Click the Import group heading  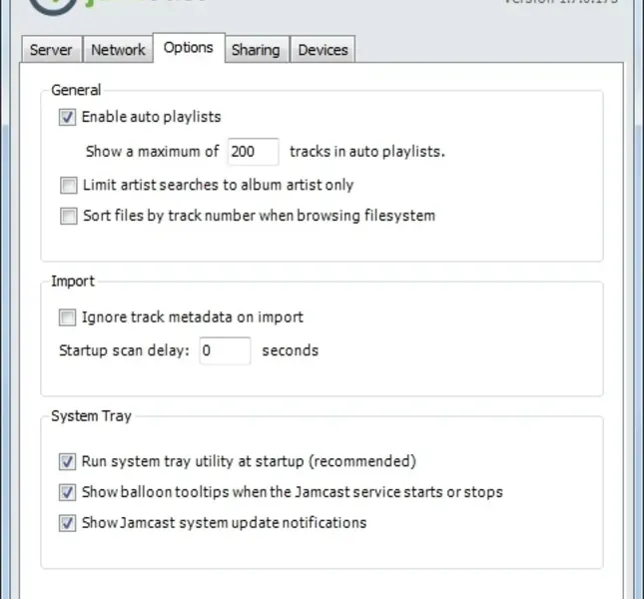73,282
